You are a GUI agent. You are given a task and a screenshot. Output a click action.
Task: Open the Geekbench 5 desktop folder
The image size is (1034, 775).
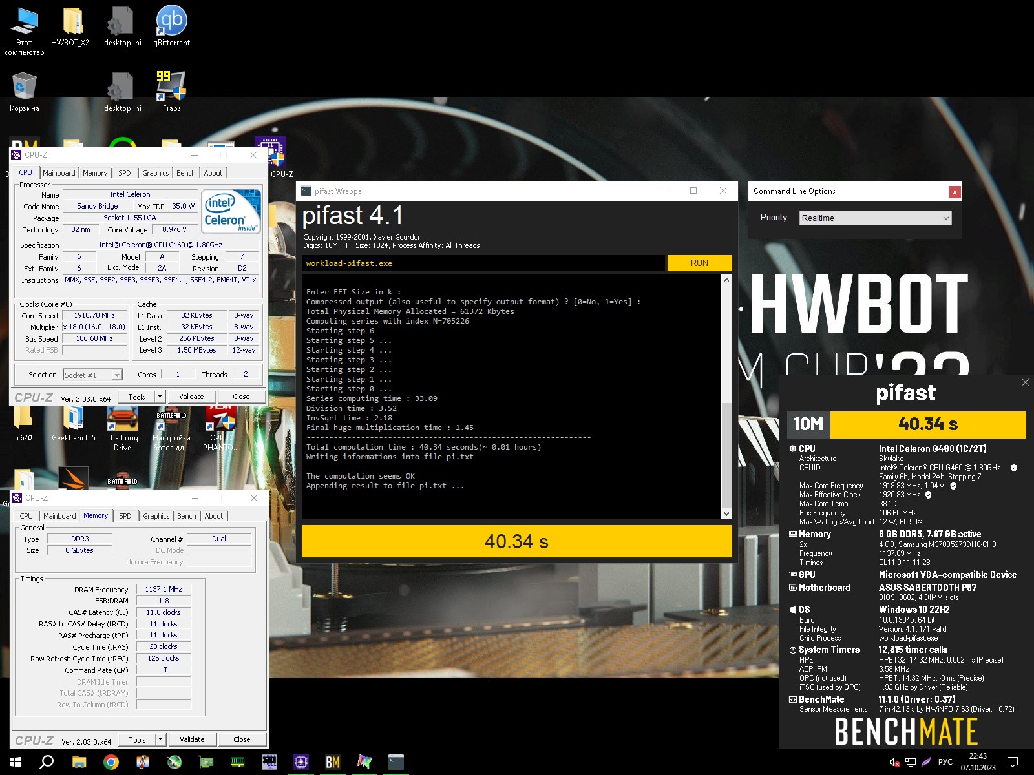pyautogui.click(x=73, y=424)
